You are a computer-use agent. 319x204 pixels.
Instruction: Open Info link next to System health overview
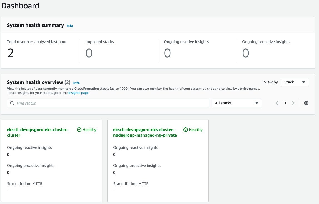(76, 83)
